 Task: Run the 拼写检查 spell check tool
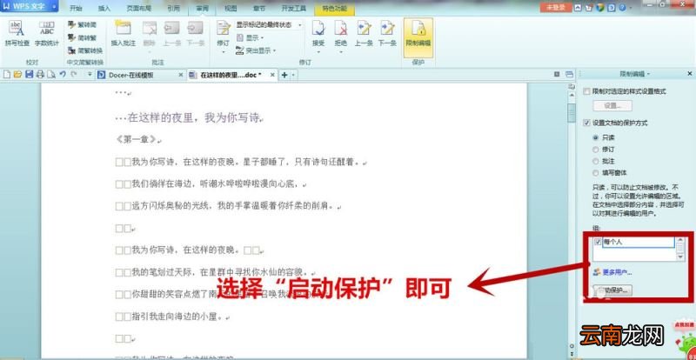[17, 34]
